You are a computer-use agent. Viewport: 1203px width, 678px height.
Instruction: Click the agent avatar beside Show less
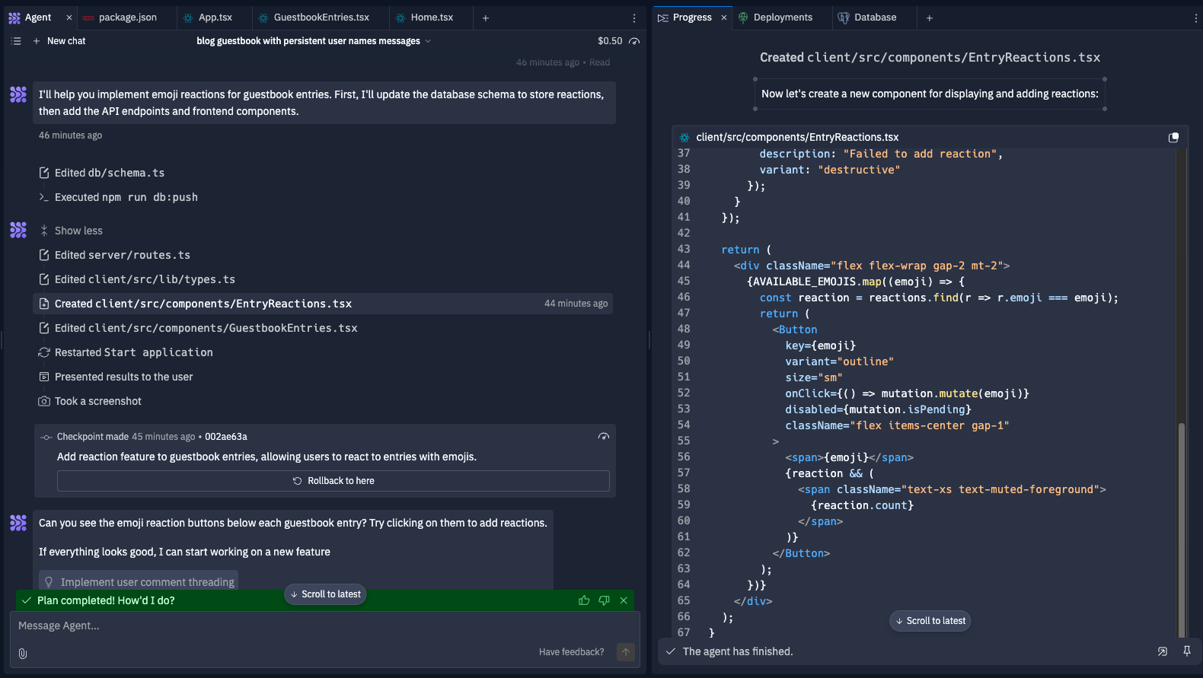pyautogui.click(x=18, y=230)
